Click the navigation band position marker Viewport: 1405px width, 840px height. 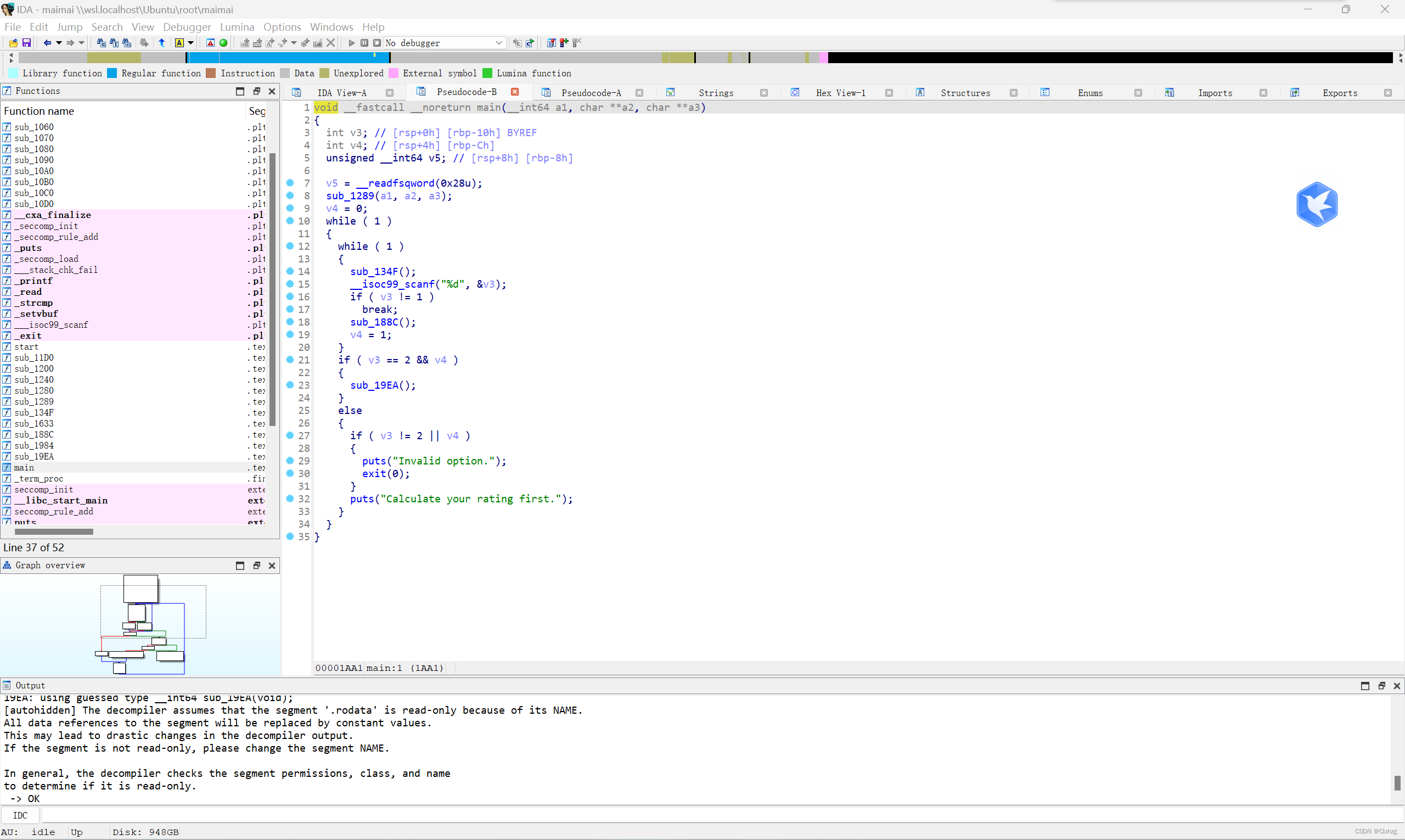click(375, 55)
